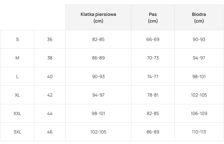Click waist value 74-77 for size L
Screen dimensions: 224x144
click(x=153, y=76)
